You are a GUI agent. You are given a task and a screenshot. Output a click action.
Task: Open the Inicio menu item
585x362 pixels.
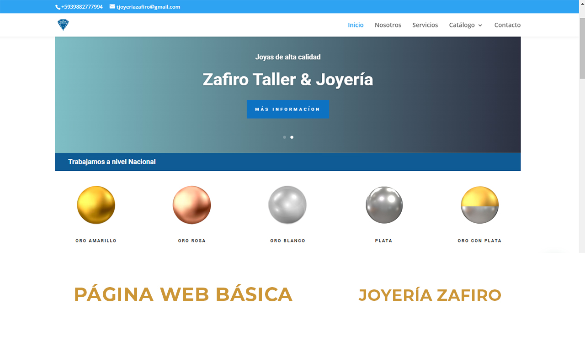(356, 25)
